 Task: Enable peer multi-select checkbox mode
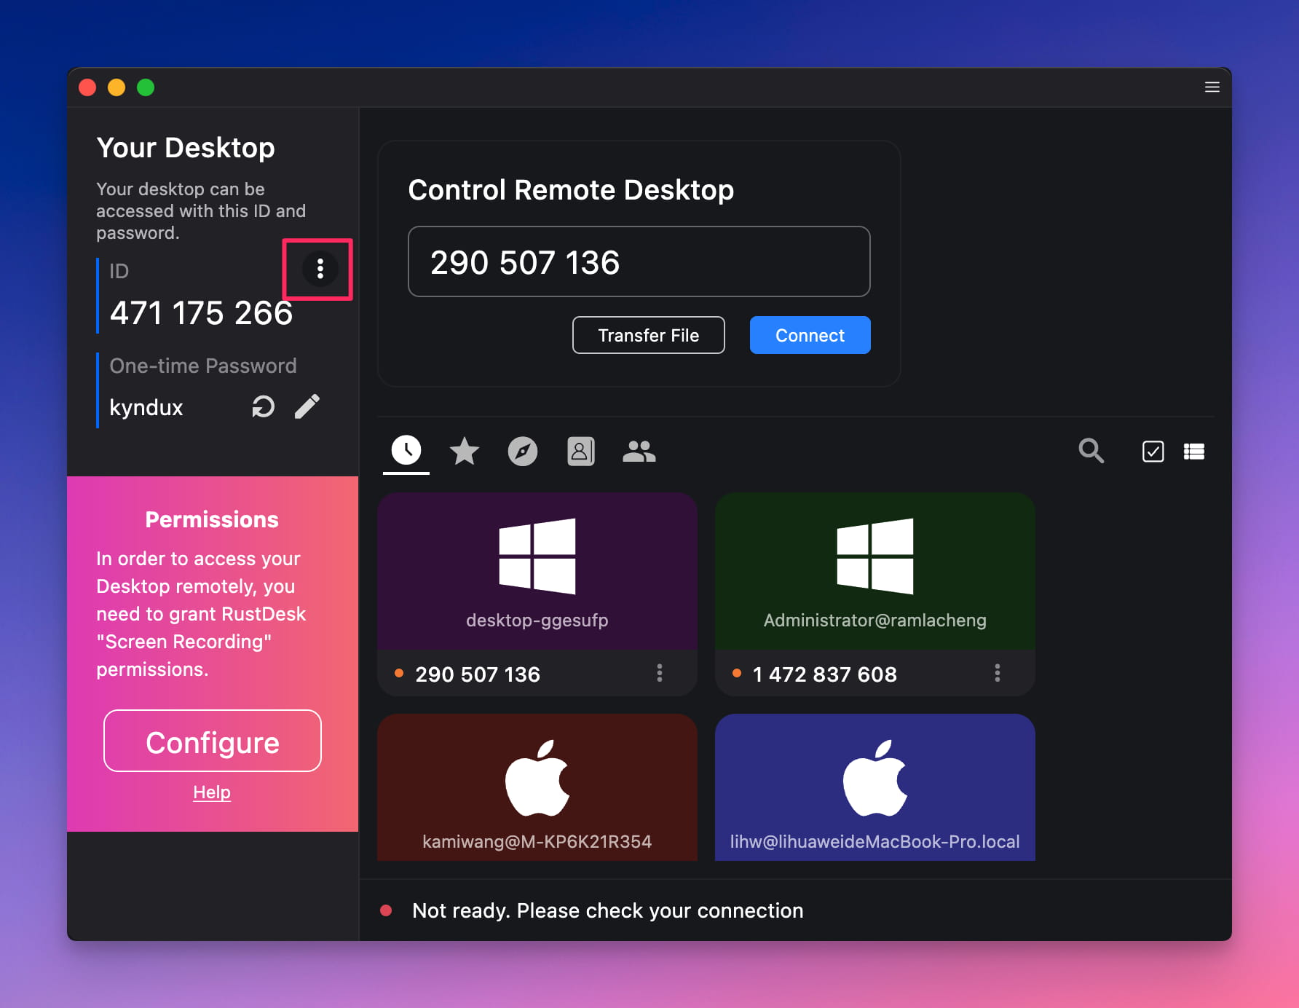pyautogui.click(x=1153, y=452)
